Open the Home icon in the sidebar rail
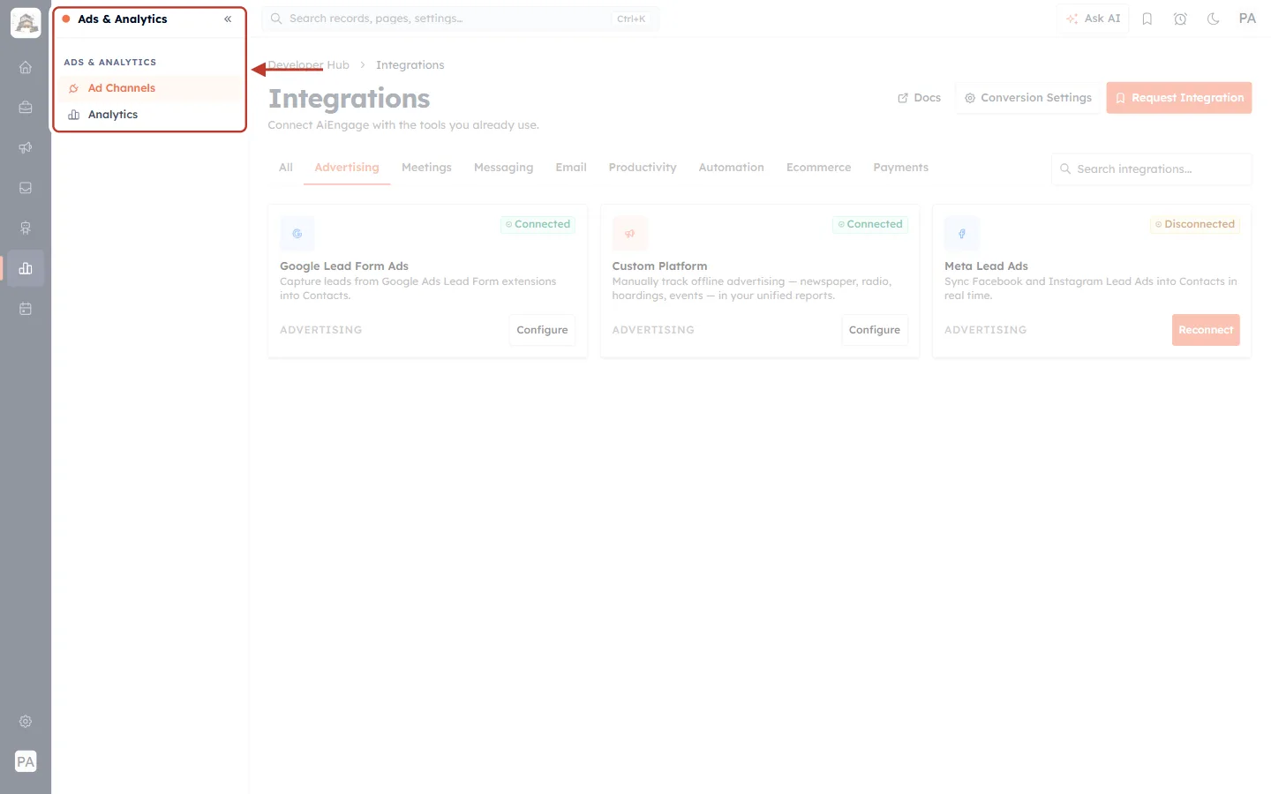Image resolution: width=1271 pixels, height=794 pixels. pyautogui.click(x=26, y=67)
